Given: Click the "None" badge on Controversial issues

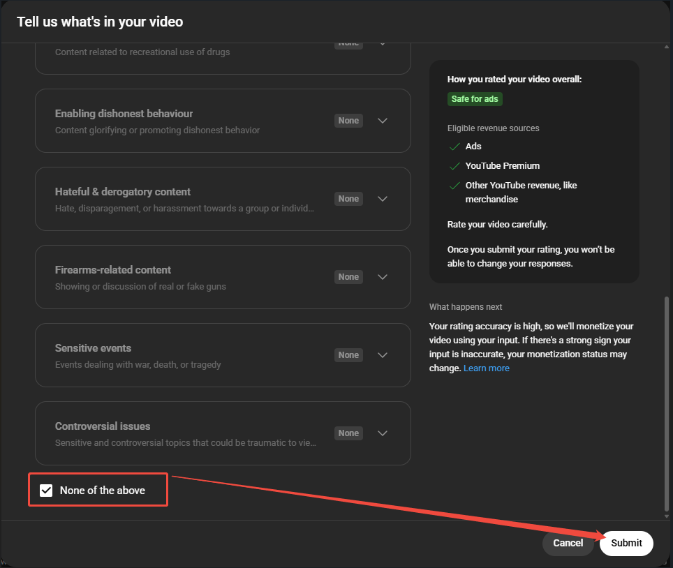Looking at the screenshot, I should tap(348, 433).
